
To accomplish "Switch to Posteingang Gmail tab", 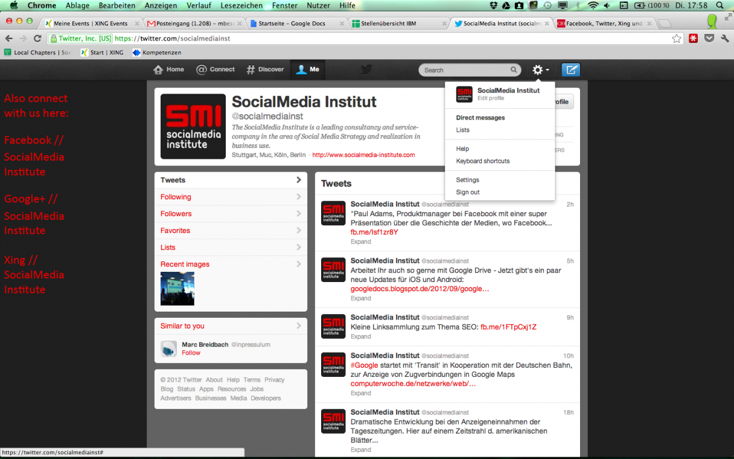I will pos(193,24).
